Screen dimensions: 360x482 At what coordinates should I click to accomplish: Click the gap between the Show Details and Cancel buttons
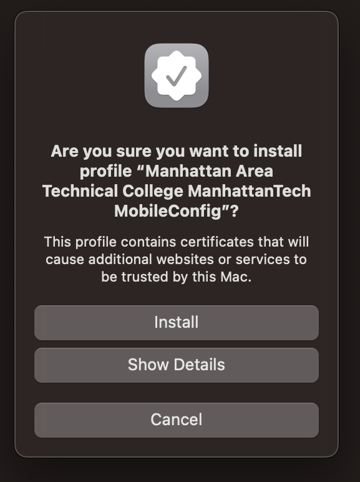coord(177,393)
